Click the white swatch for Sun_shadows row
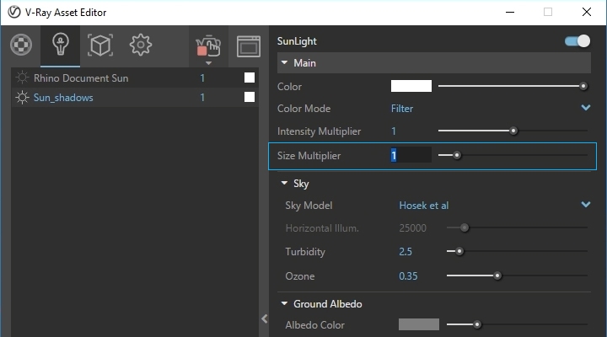Screen dimensions: 607x337 coord(249,98)
